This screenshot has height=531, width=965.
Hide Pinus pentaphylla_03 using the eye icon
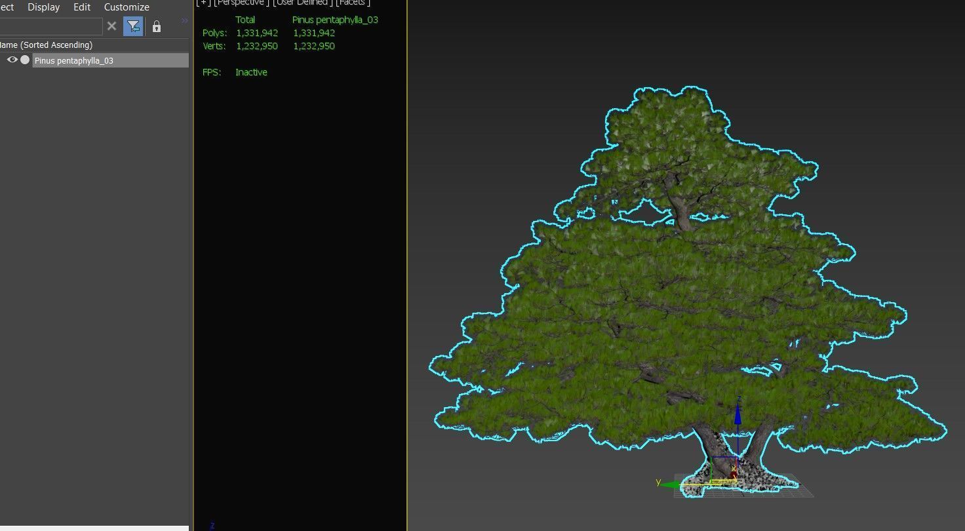click(12, 60)
